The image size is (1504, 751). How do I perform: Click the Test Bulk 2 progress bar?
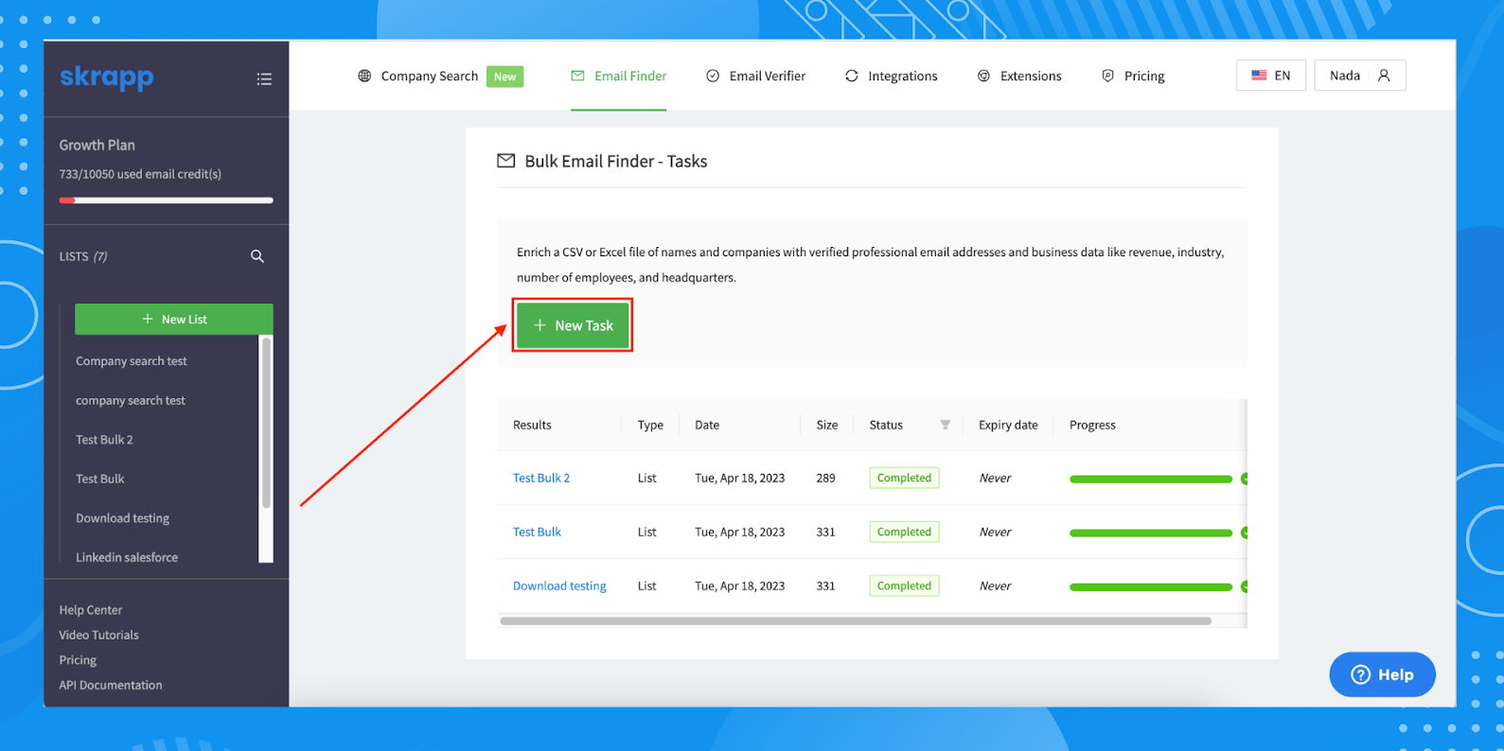[x=1151, y=479]
